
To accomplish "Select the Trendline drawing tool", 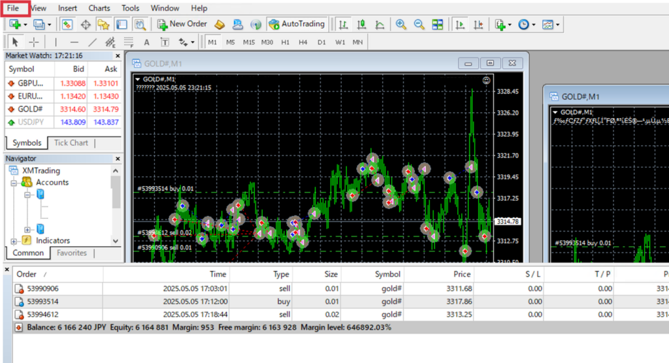I will [92, 42].
